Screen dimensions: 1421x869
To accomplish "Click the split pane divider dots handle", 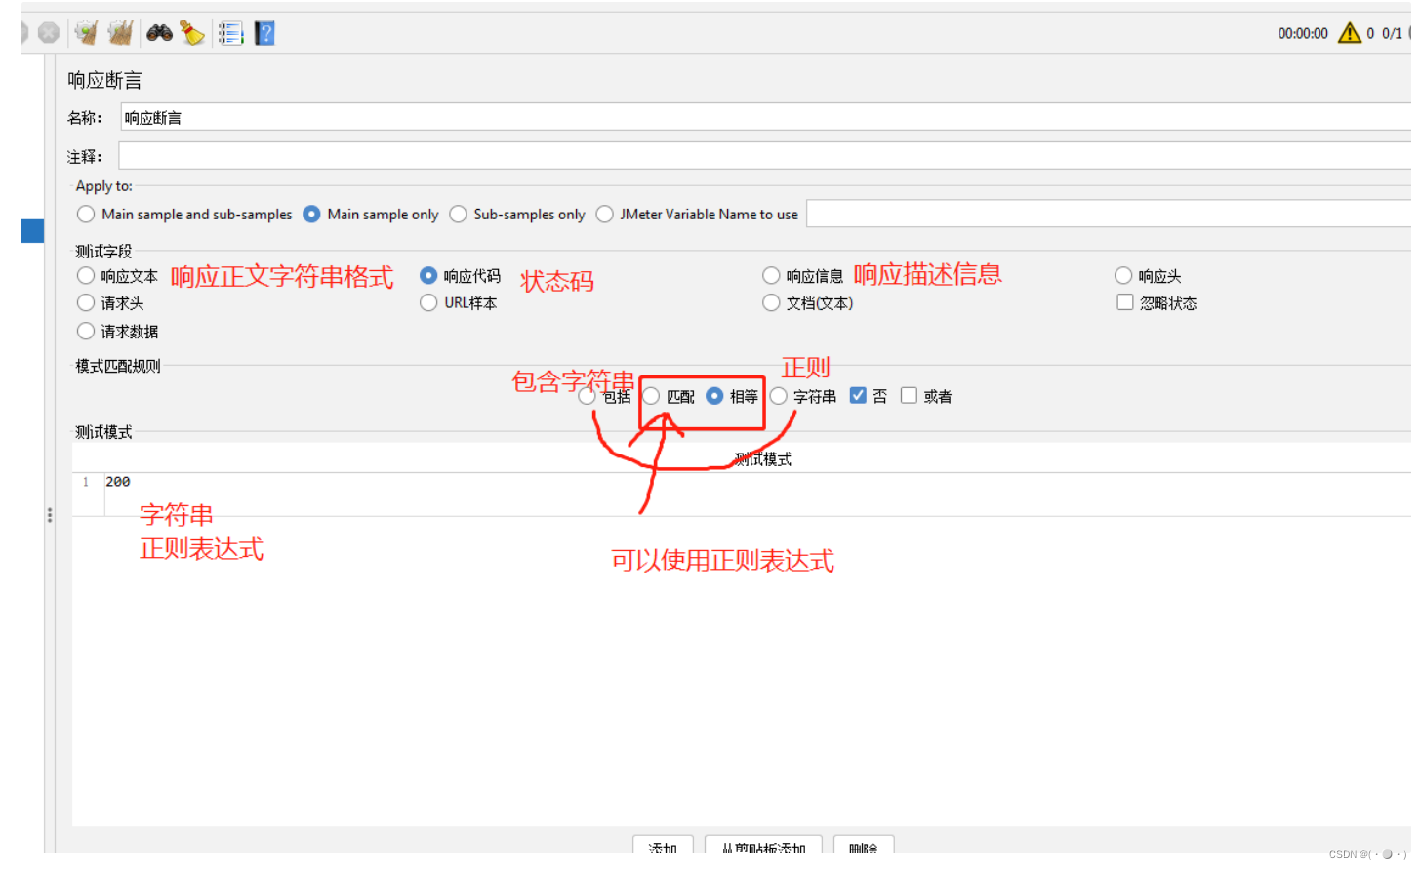I will point(50,515).
